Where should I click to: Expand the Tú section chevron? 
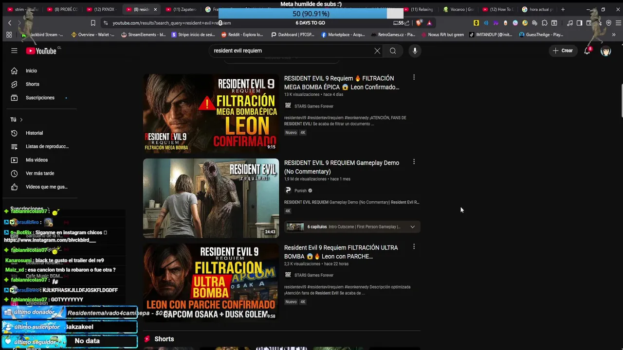pyautogui.click(x=21, y=120)
